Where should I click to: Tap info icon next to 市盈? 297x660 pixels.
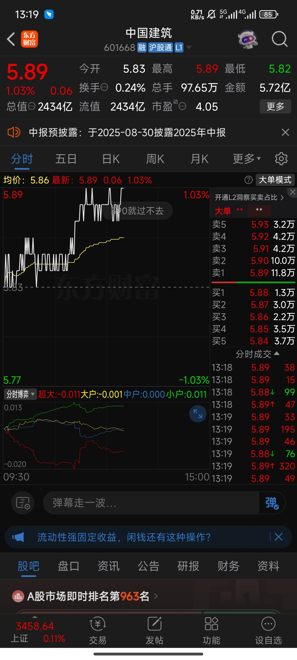tap(182, 106)
